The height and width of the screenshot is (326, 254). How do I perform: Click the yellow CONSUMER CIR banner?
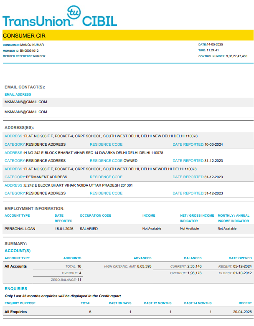coord(127,35)
